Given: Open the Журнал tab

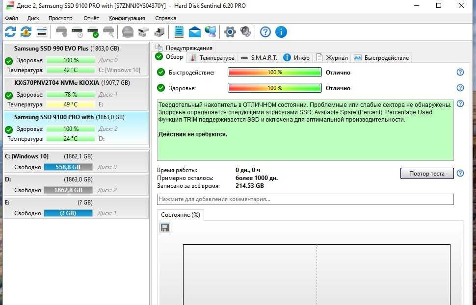Looking at the screenshot, I should 332,58.
